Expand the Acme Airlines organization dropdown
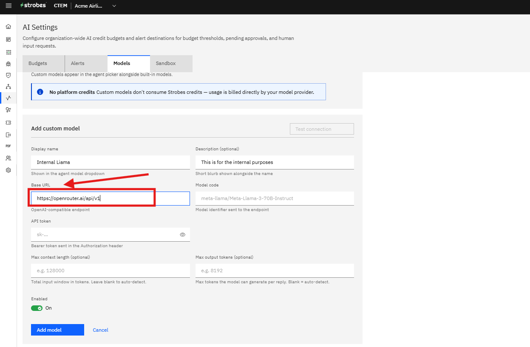 click(95, 6)
